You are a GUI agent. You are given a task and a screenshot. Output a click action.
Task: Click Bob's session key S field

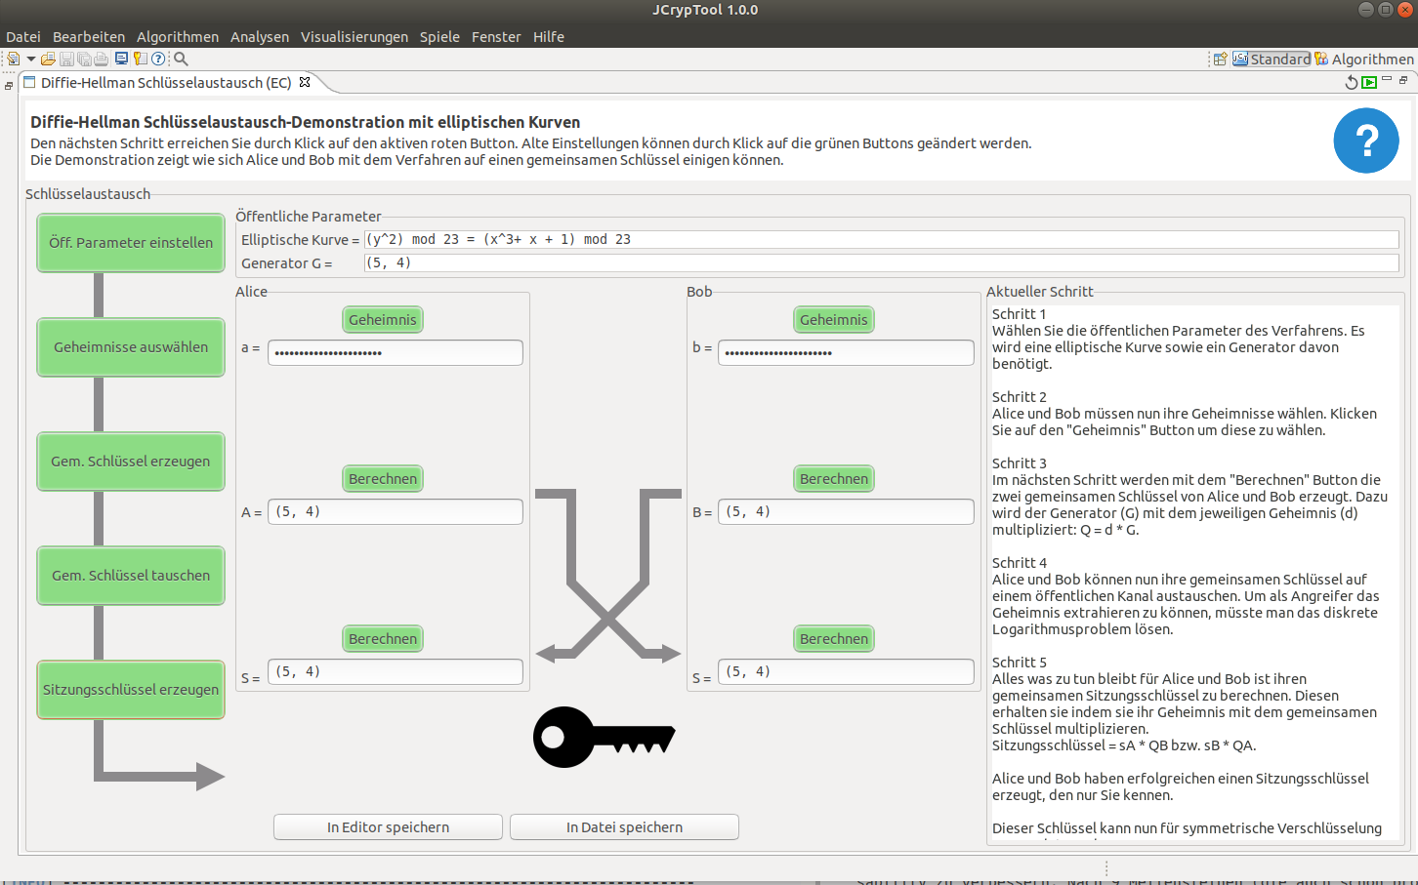[x=846, y=672]
